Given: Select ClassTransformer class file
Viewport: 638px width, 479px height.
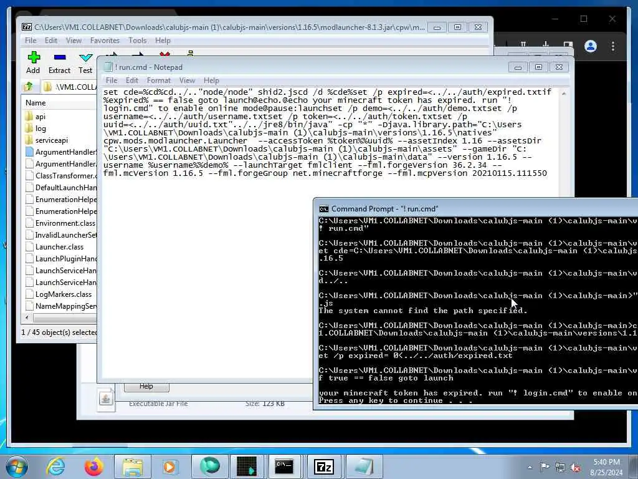Looking at the screenshot, I should click(x=61, y=175).
